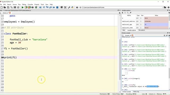Open the Debug menu
The width and height of the screenshot is (170, 95).
click(x=24, y=4)
